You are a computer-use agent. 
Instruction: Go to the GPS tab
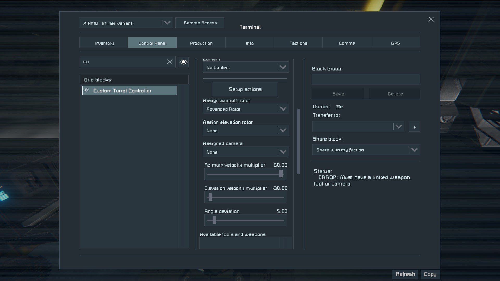pos(395,43)
